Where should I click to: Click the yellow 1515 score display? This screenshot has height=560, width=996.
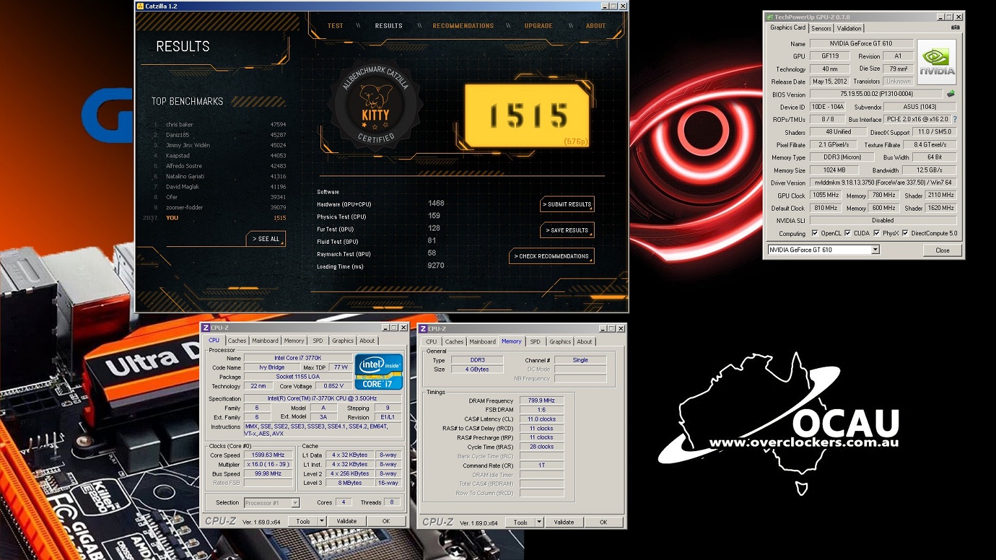[x=527, y=115]
